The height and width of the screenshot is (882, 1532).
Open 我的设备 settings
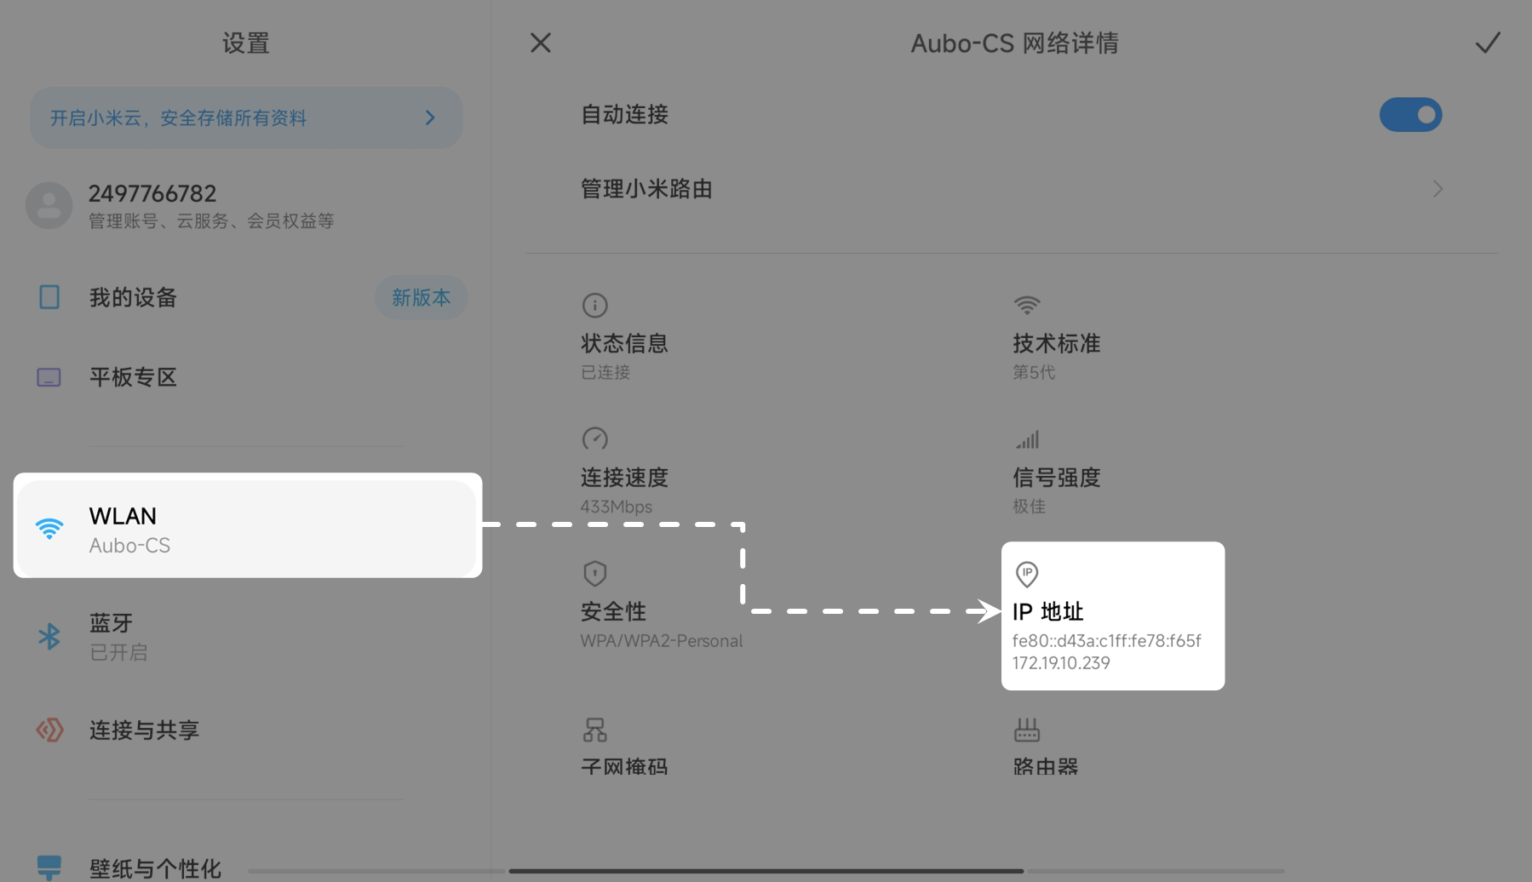pyautogui.click(x=246, y=297)
